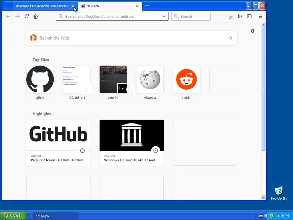Viewport: 293px width, 220px height.
Task: Open the Windows Start menu
Action: (x=14, y=216)
